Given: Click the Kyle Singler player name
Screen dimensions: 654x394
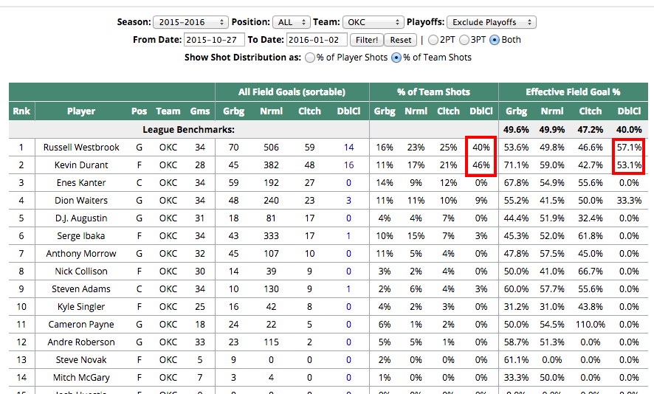Looking at the screenshot, I should [x=81, y=307].
